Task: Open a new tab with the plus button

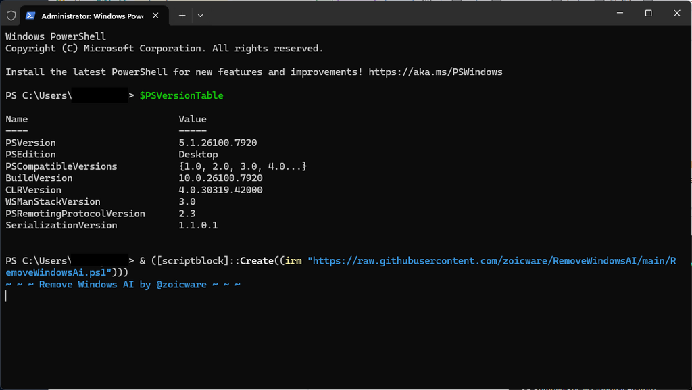Action: 182,15
